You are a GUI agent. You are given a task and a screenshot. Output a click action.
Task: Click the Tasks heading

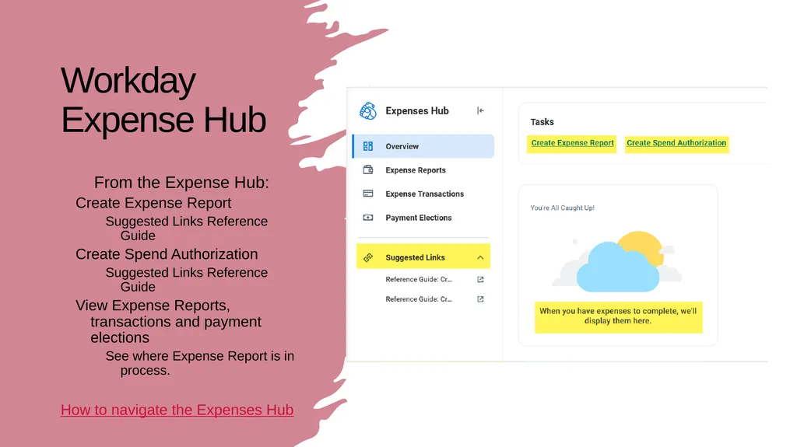point(542,122)
